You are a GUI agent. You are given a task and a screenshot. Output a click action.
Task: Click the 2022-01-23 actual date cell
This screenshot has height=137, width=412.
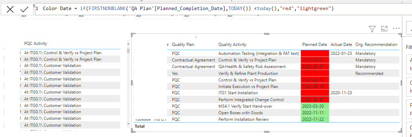(341, 53)
